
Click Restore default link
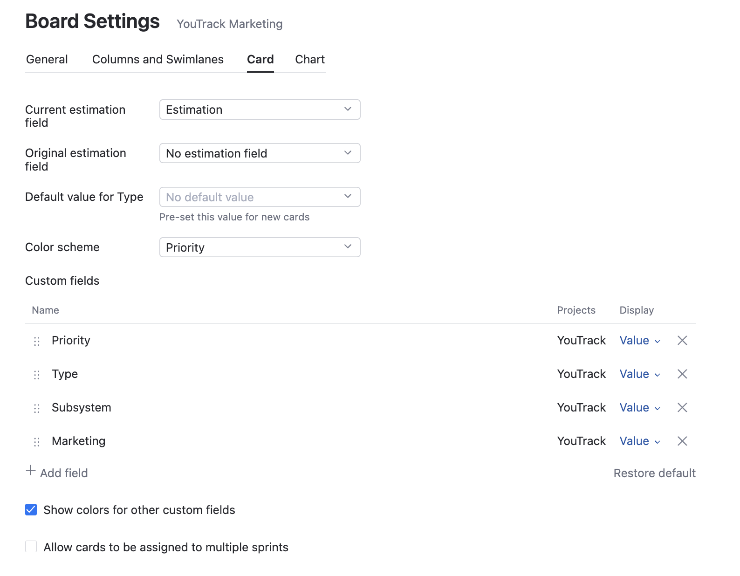coord(654,473)
